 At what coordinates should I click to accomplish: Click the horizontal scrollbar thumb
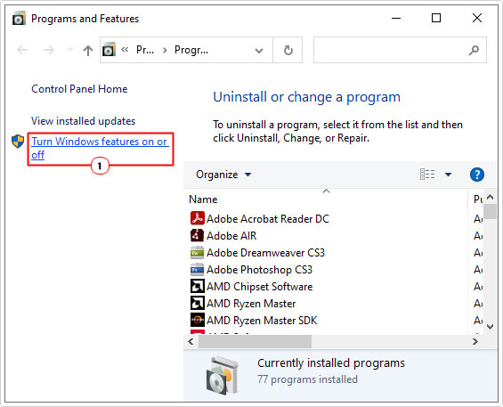coord(255,341)
